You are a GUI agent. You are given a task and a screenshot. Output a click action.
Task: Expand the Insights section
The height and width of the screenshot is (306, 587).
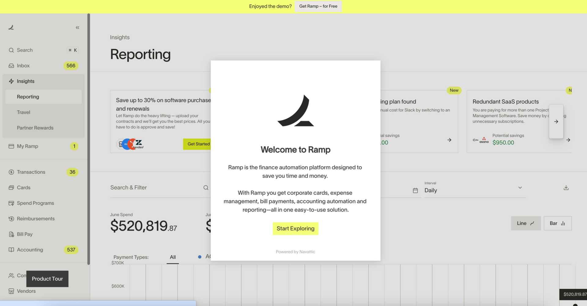pyautogui.click(x=43, y=81)
